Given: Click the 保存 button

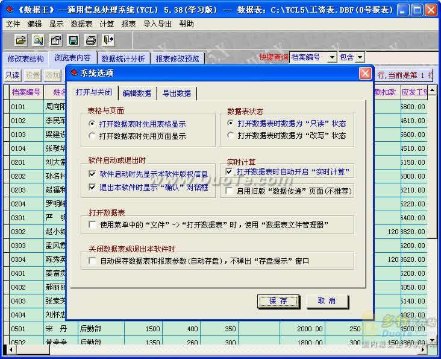Looking at the screenshot, I should coord(278,300).
